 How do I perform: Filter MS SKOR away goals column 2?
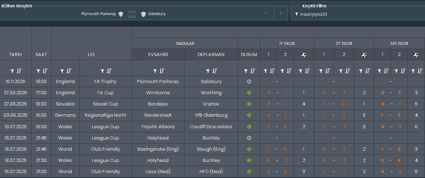pos(396,71)
